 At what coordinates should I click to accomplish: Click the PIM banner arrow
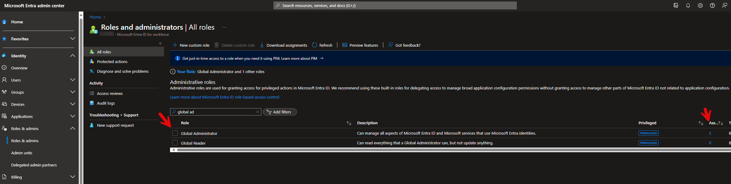coord(322,58)
